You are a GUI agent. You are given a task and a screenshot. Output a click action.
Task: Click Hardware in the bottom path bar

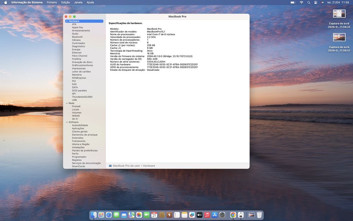tap(149, 166)
